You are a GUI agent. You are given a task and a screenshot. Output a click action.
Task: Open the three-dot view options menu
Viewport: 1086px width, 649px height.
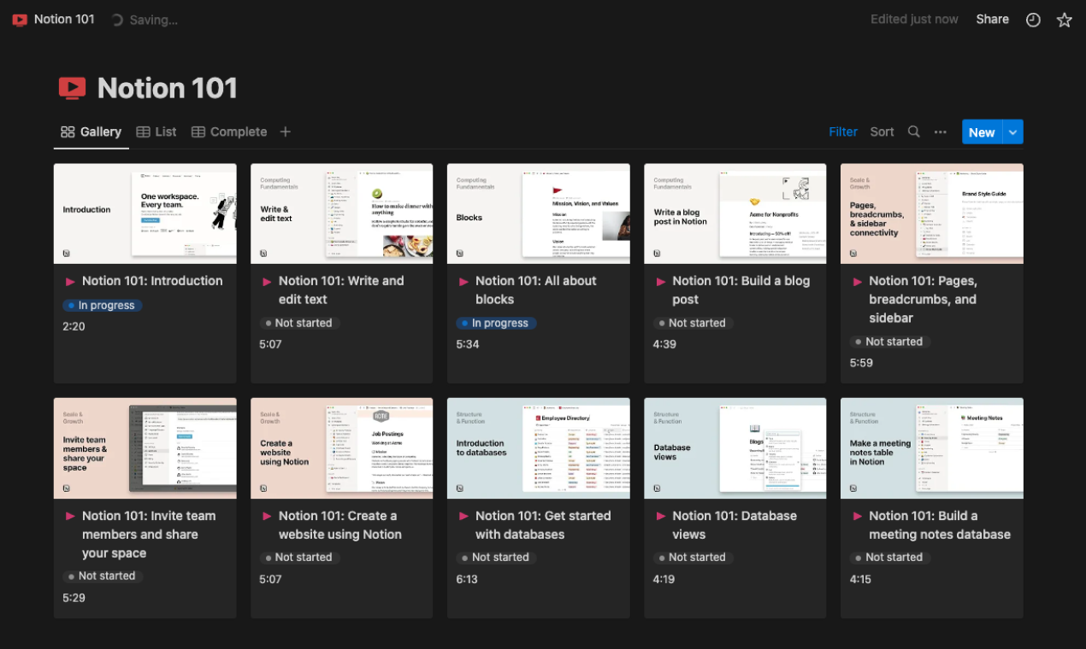click(x=941, y=132)
